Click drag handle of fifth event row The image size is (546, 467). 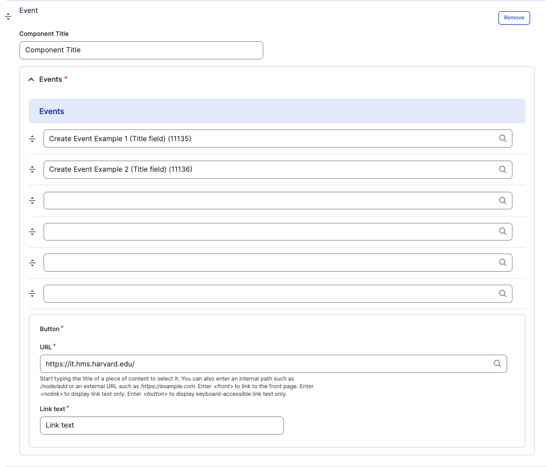[x=32, y=262]
